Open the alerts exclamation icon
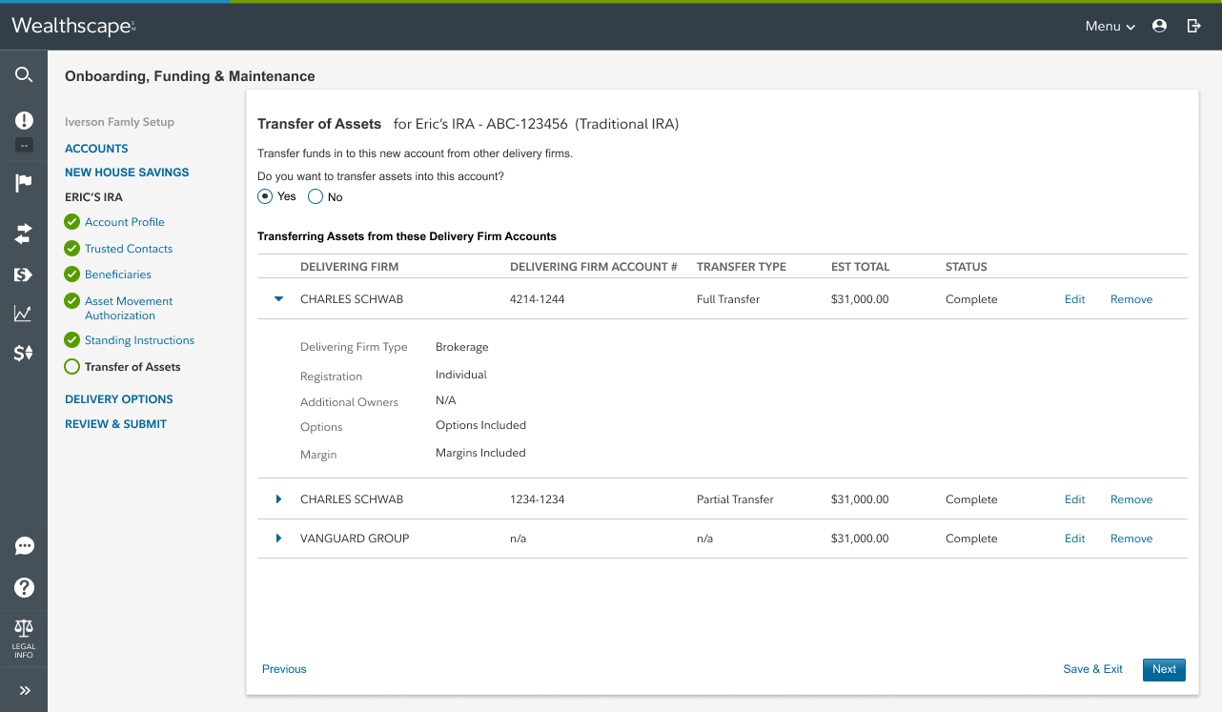Screen dimensions: 1222x712 24,120
